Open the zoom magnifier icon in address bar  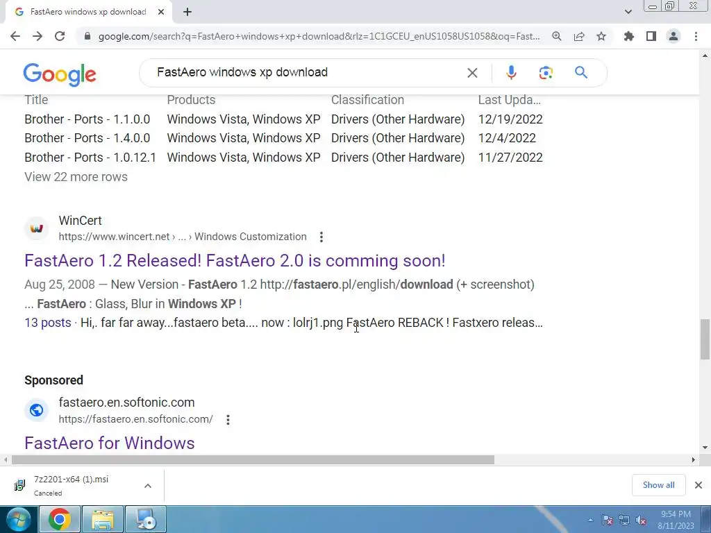(x=556, y=36)
